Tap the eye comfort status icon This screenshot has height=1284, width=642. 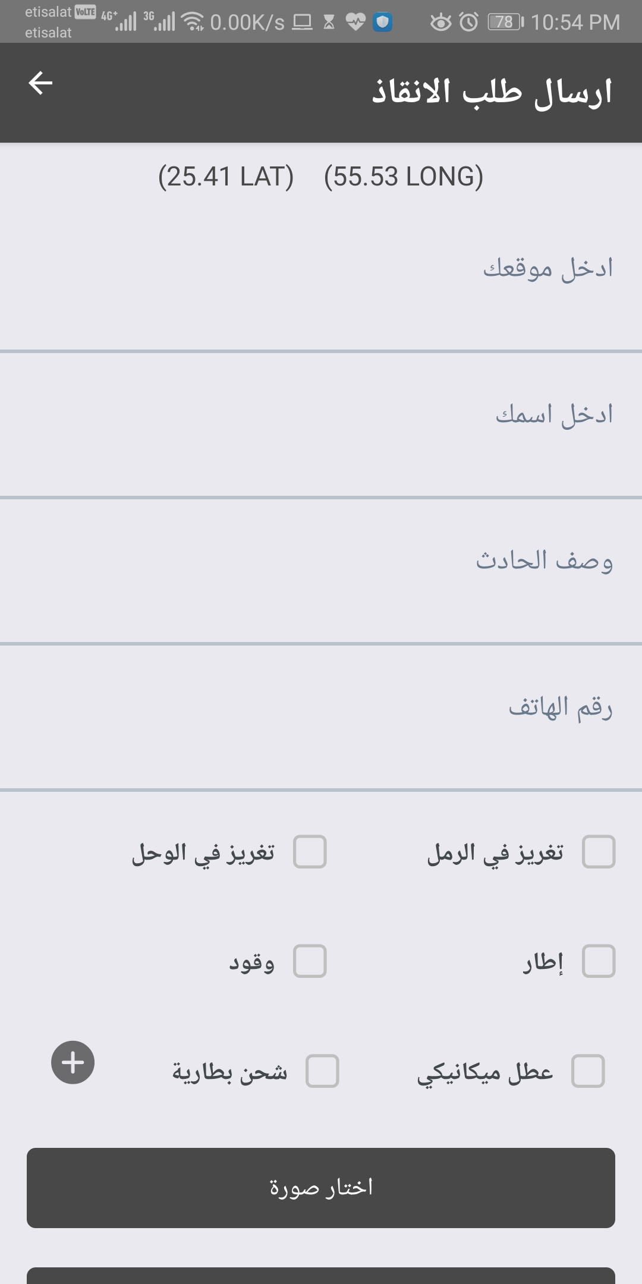tap(440, 23)
